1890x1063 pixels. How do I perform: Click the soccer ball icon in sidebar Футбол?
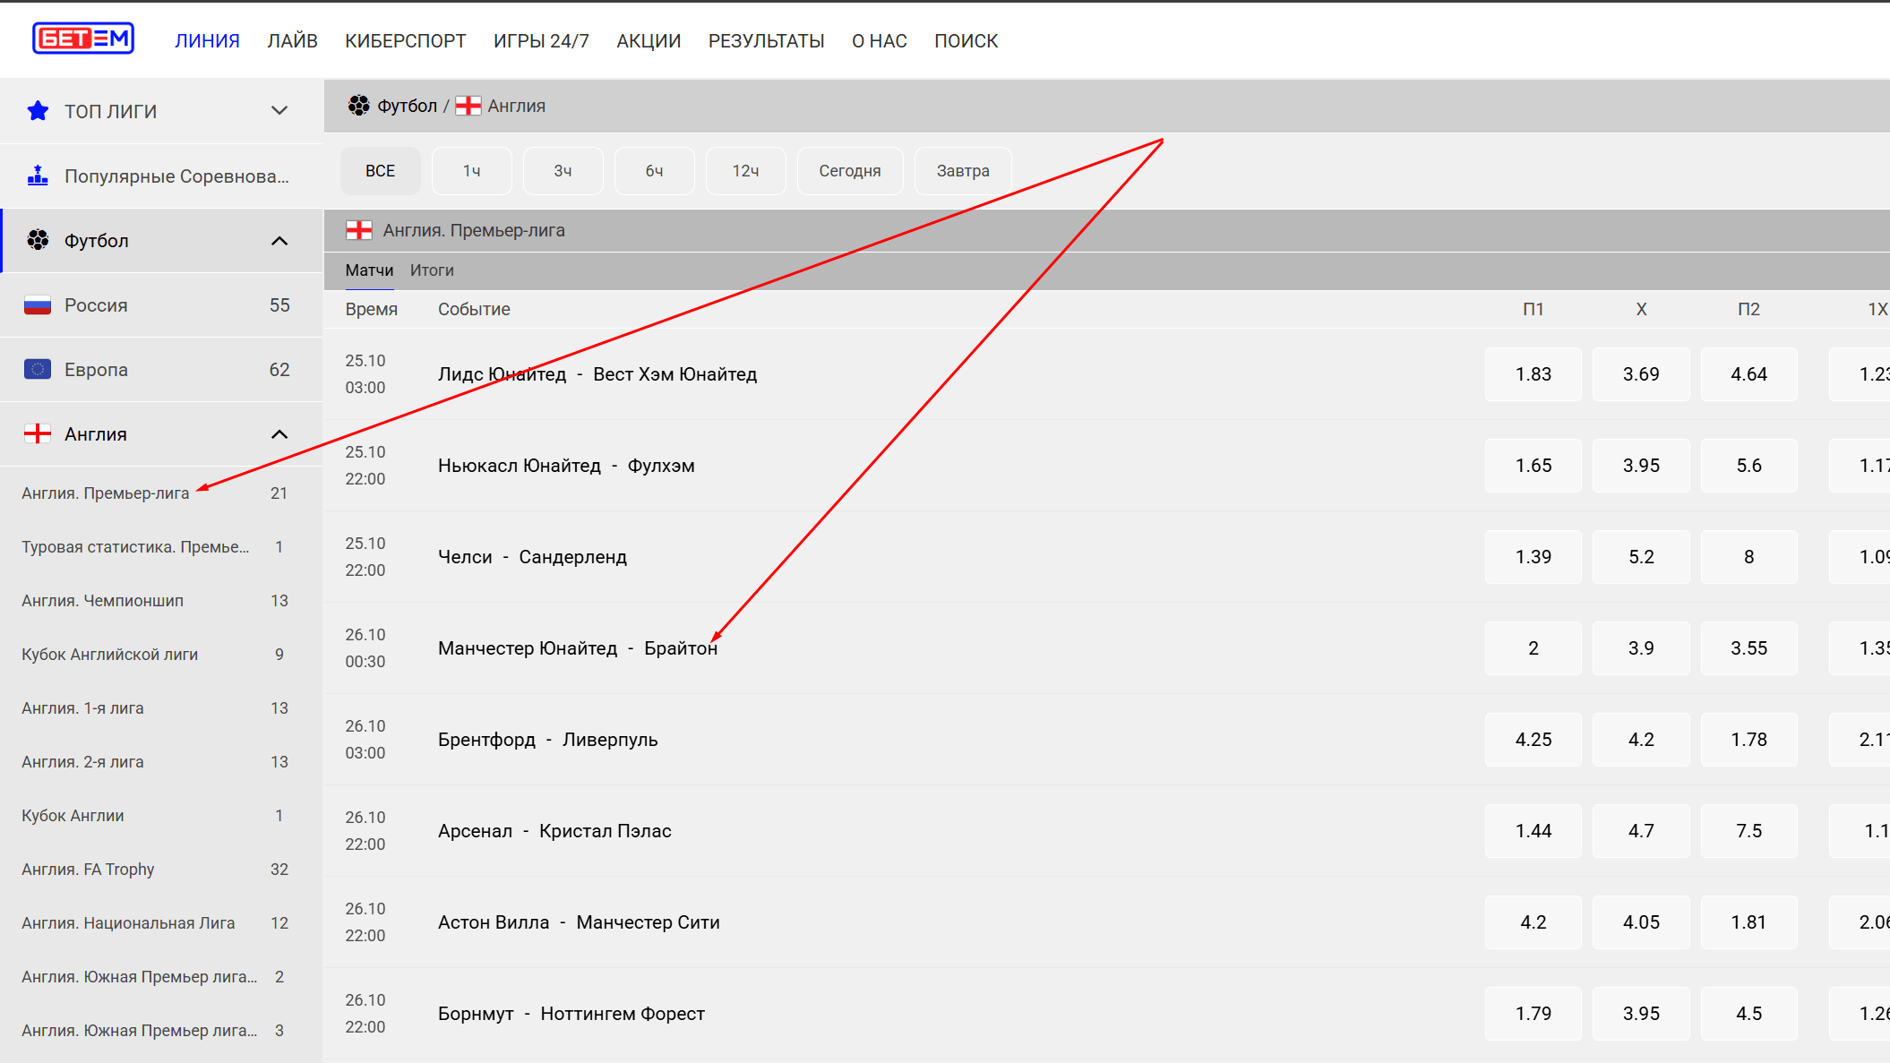38,240
